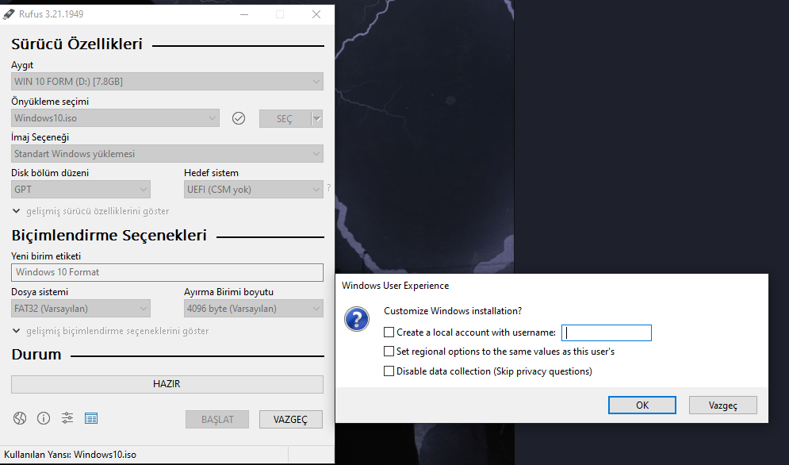The width and height of the screenshot is (789, 465).
Task: Click the 'Customize Windows installation?' text
Action: (453, 311)
